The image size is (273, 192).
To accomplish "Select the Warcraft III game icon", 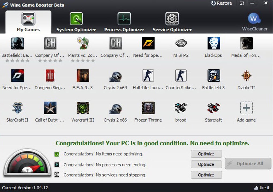I will (83, 108).
